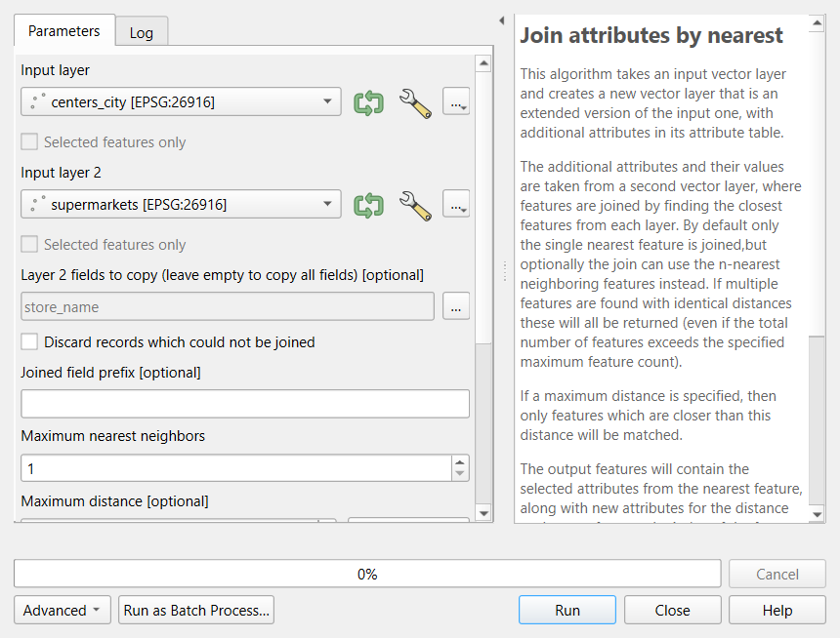This screenshot has width=840, height=638.
Task: Click the Close button
Action: coord(672,610)
